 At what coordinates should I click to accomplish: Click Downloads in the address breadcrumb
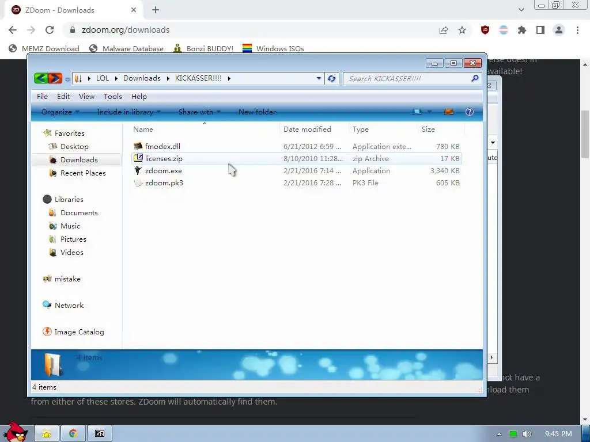coord(142,78)
